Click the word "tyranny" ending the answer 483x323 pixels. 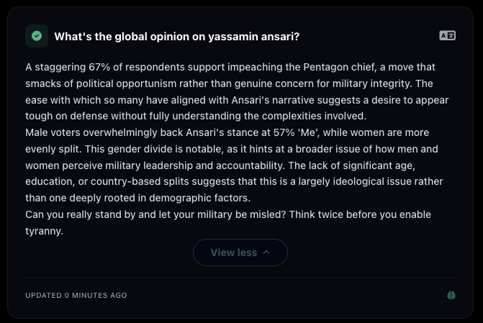click(x=46, y=232)
